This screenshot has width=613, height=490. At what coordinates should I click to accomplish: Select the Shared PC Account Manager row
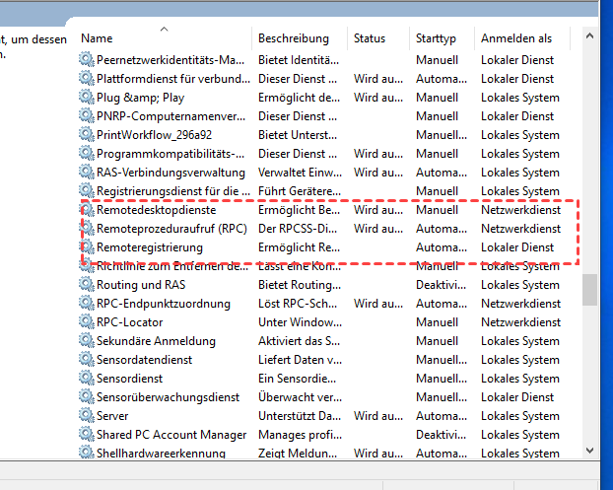(x=171, y=435)
